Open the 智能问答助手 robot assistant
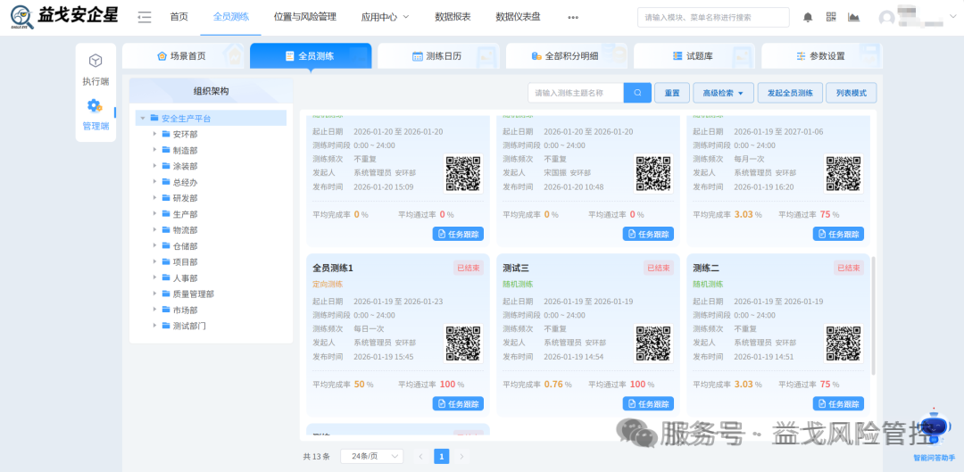Image resolution: width=964 pixels, height=472 pixels. (935, 428)
